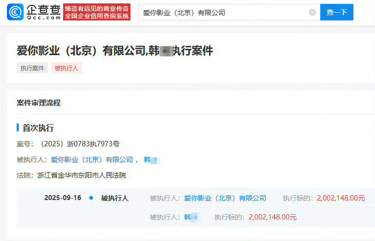Clear the search box with the X icon
Screen dimensions: 375x241
coord(312,12)
